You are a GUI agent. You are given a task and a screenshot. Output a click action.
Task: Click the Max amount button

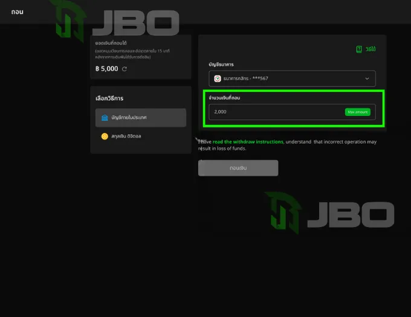tap(358, 112)
